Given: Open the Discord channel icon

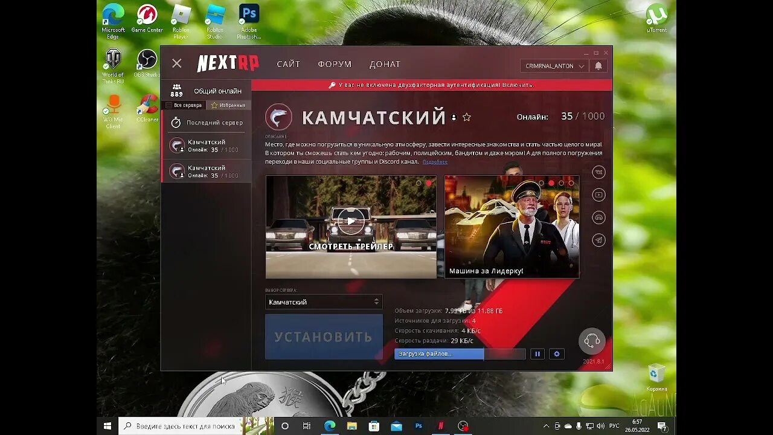Looking at the screenshot, I should pyautogui.click(x=598, y=217).
